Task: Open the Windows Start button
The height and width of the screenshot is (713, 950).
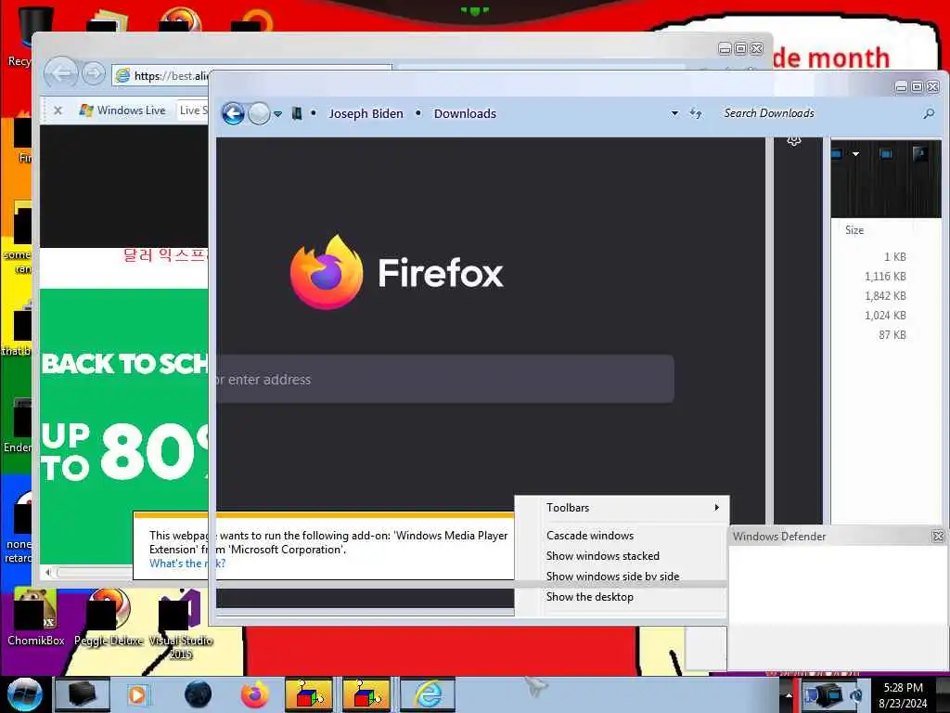Action: pos(24,694)
